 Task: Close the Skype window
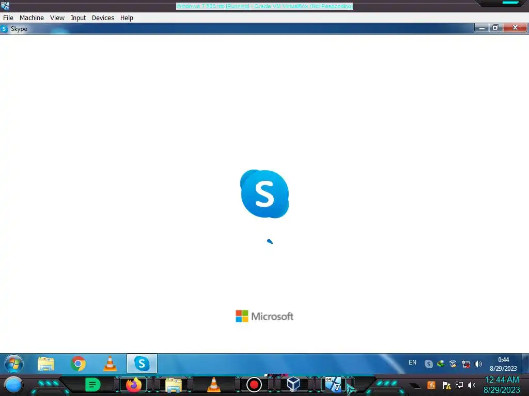pos(515,28)
